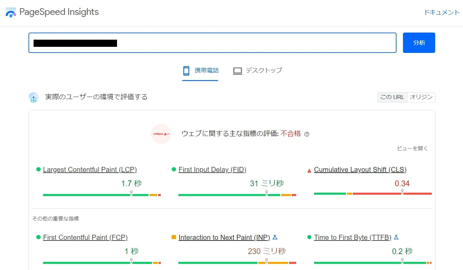Click the green dot beside First Input Delay
Screen dimensions: 463x270
click(174, 169)
